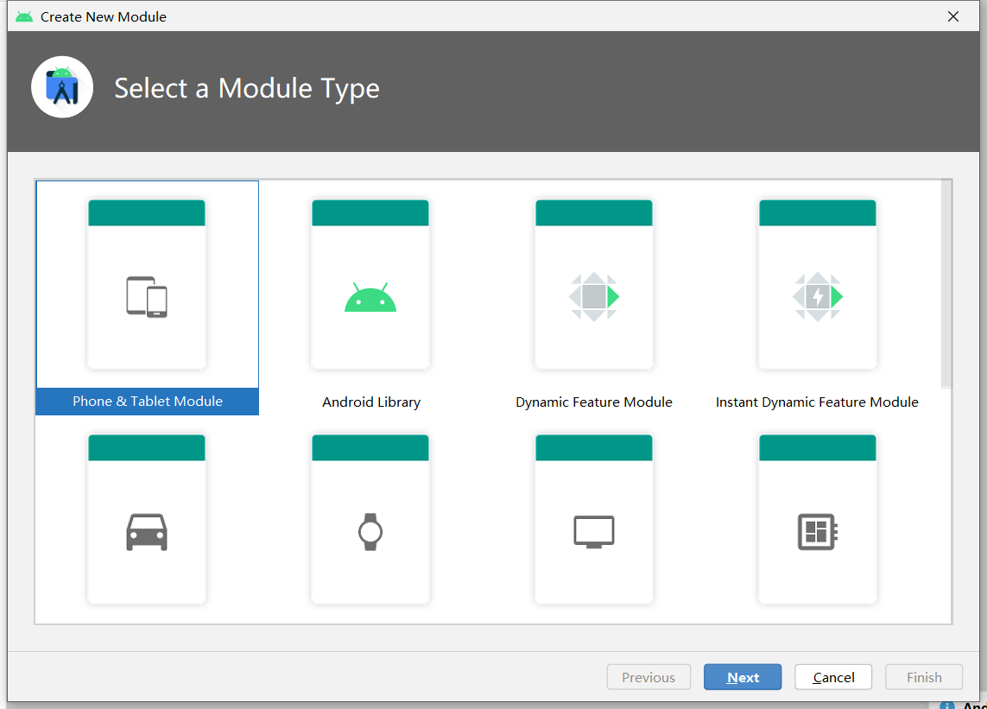Click the disabled Previous button

[x=649, y=677]
